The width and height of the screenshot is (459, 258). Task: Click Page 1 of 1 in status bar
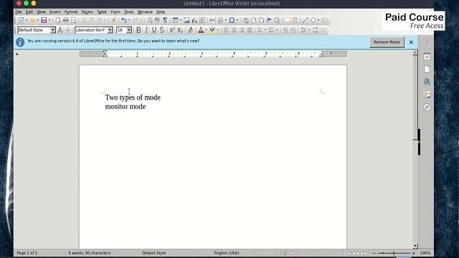pyautogui.click(x=27, y=253)
